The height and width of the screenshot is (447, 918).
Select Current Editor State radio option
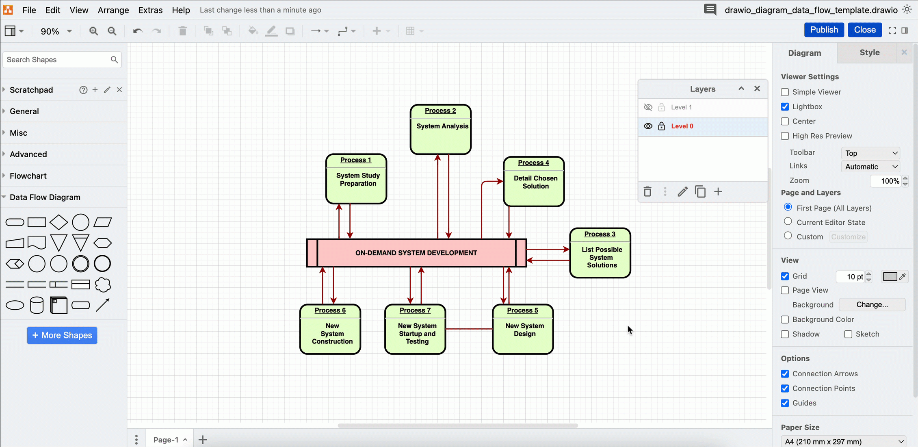point(788,221)
